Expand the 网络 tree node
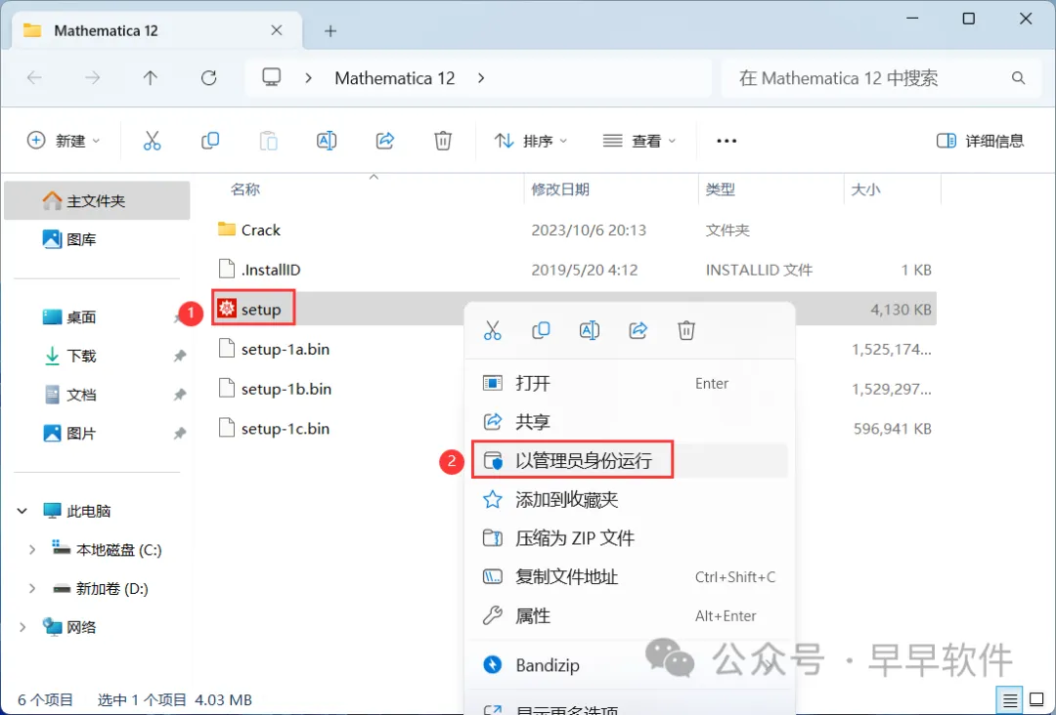The height and width of the screenshot is (715, 1056). click(x=22, y=627)
